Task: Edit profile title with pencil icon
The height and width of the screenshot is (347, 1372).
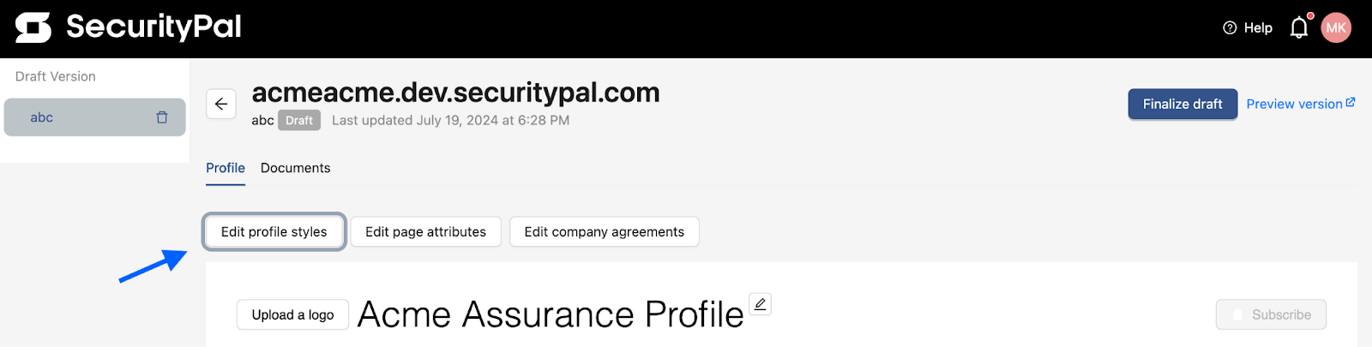Action: coord(760,303)
